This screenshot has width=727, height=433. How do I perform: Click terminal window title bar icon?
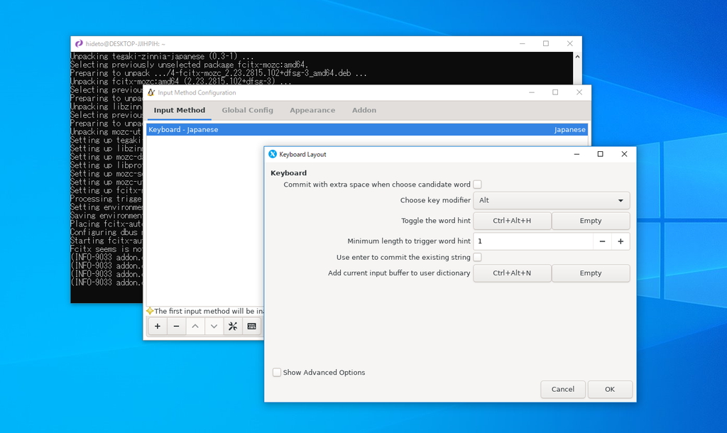click(79, 43)
